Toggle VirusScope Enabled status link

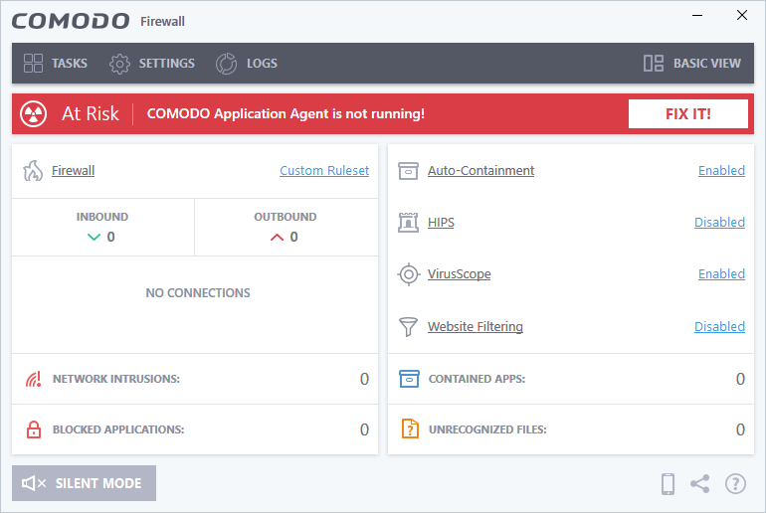(x=721, y=274)
